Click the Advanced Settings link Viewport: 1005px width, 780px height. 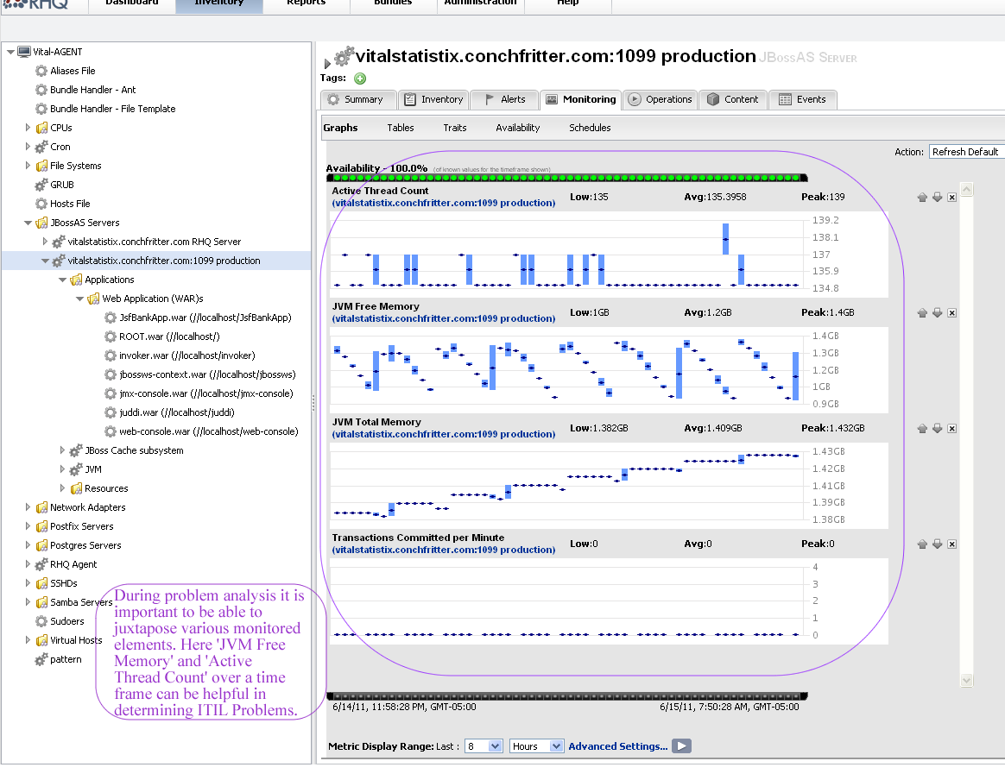pos(618,746)
